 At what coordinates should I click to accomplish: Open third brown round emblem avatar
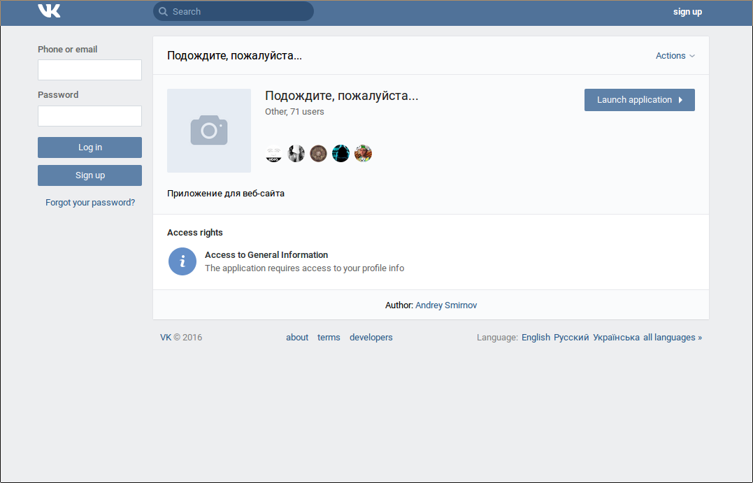coord(318,154)
